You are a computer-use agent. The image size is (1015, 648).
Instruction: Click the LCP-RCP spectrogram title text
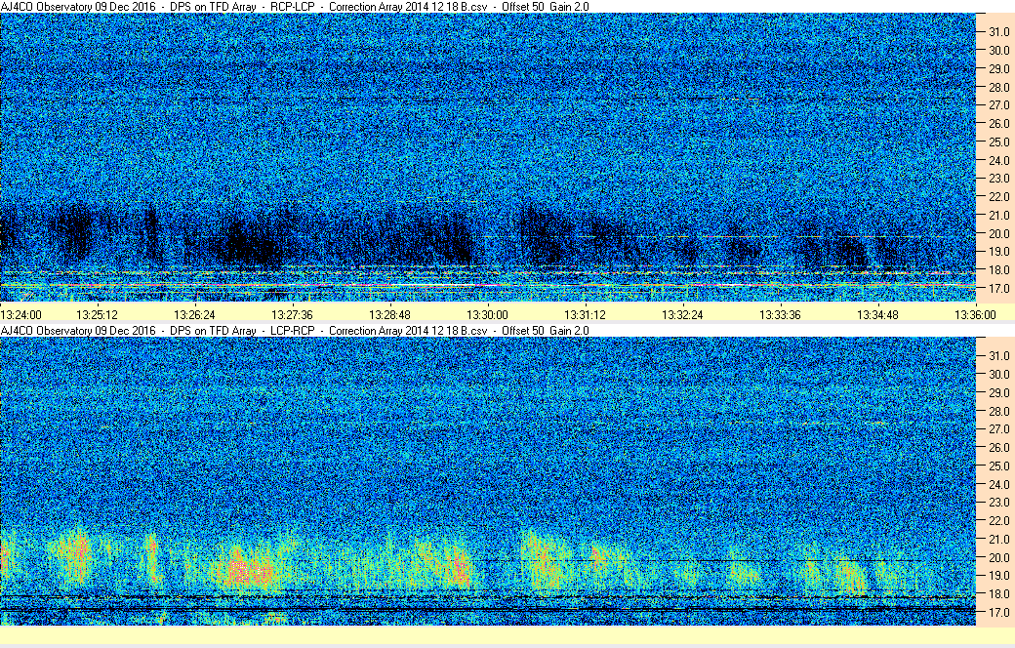(x=295, y=330)
